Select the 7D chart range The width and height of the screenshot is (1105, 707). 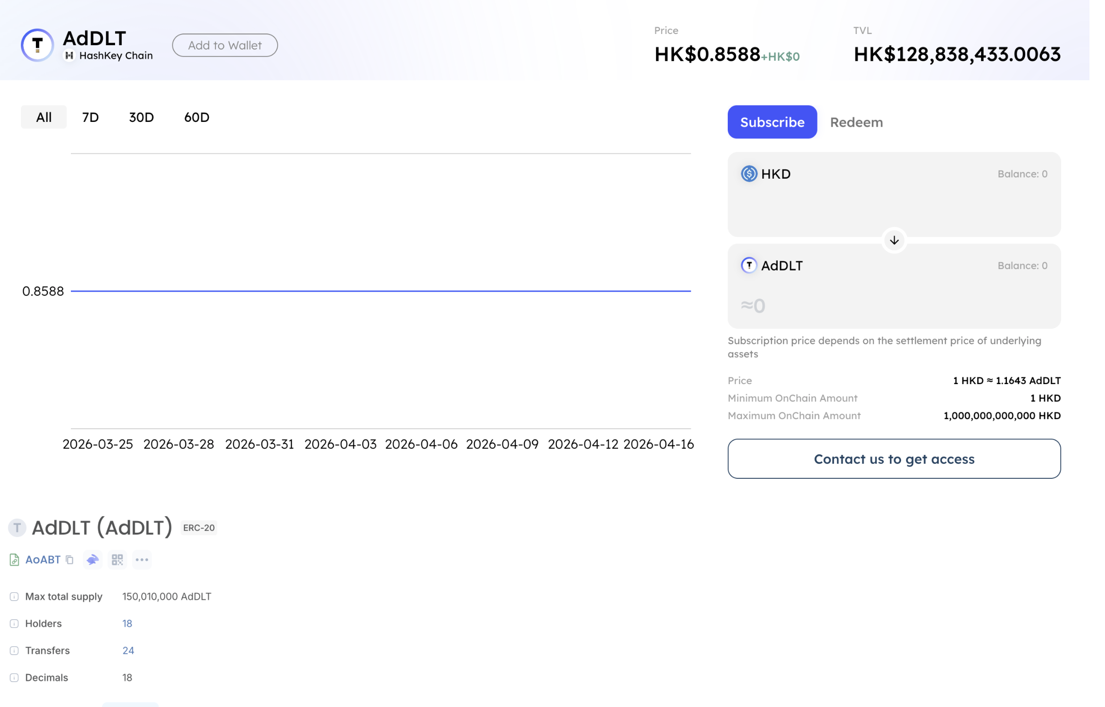coord(90,117)
